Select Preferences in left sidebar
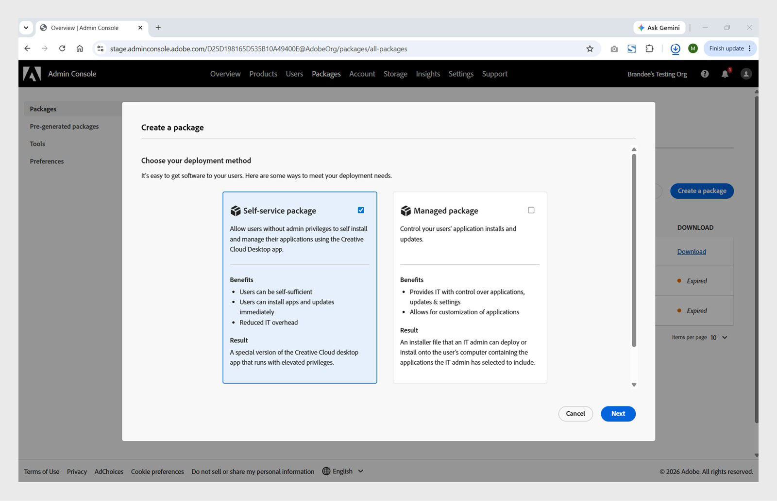The width and height of the screenshot is (777, 501). (47, 161)
